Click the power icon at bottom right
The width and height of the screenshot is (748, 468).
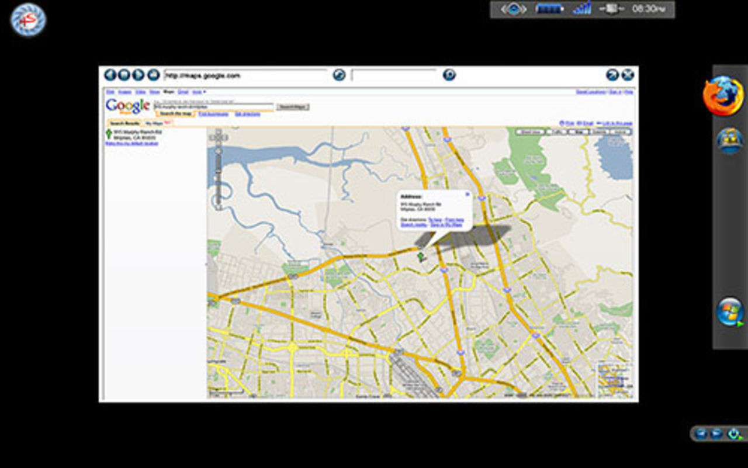point(734,434)
